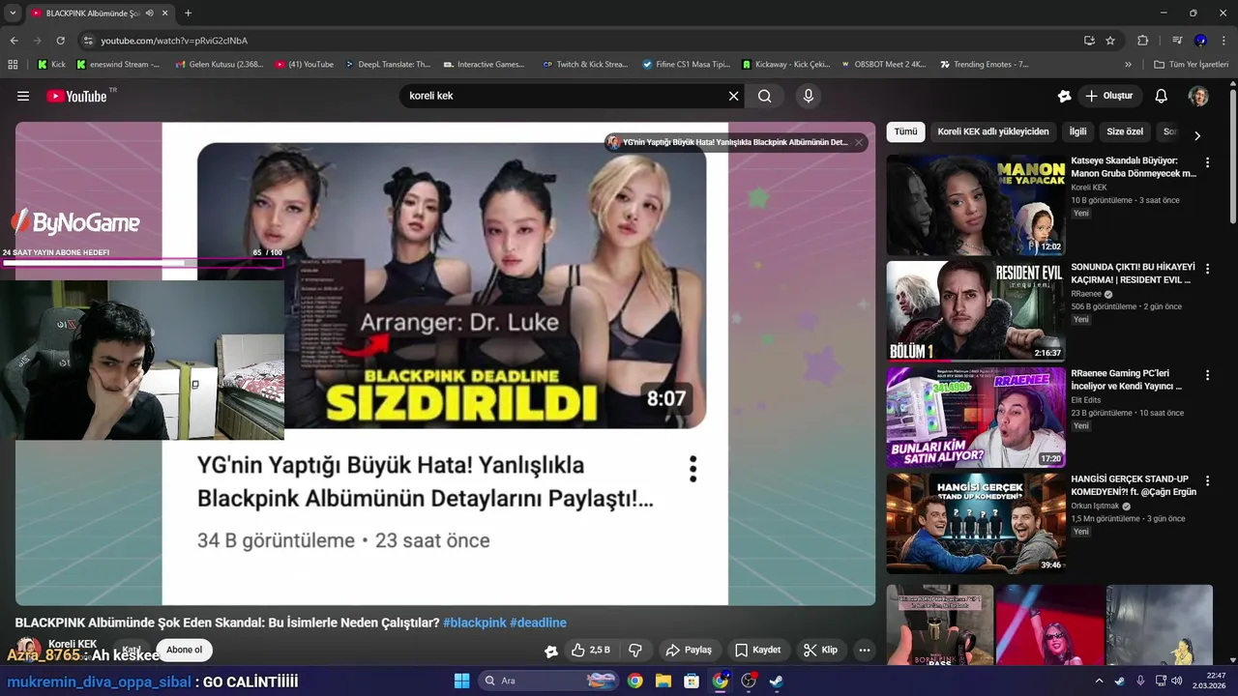Image resolution: width=1238 pixels, height=696 pixels.
Task: Click the sparkle icon left of like button
Action: coord(551,651)
